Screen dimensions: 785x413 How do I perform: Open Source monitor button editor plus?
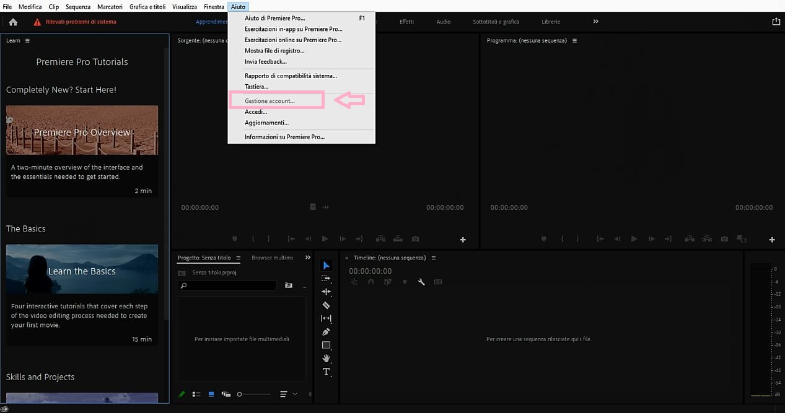coord(463,240)
